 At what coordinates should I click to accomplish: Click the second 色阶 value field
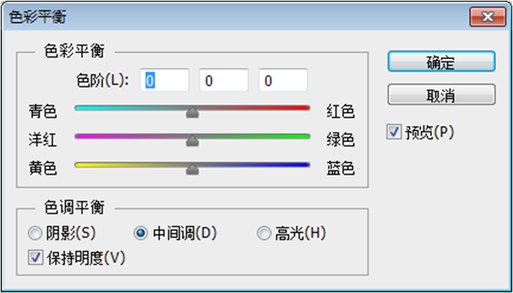[224, 81]
